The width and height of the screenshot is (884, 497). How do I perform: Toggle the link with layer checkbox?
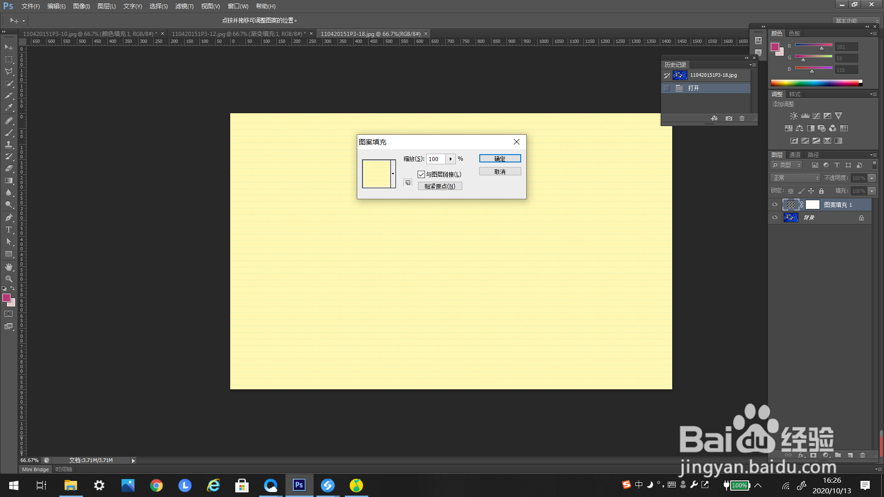click(x=421, y=174)
